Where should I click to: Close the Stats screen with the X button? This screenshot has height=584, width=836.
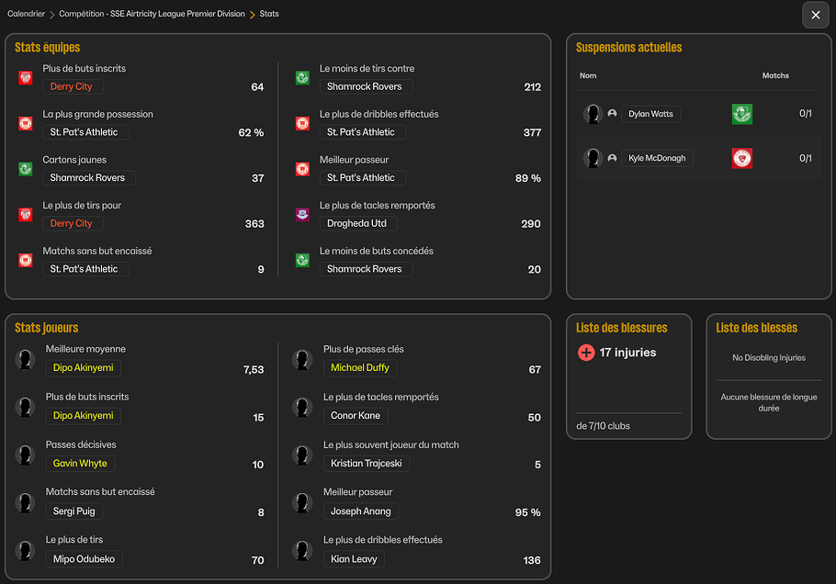[x=814, y=15]
